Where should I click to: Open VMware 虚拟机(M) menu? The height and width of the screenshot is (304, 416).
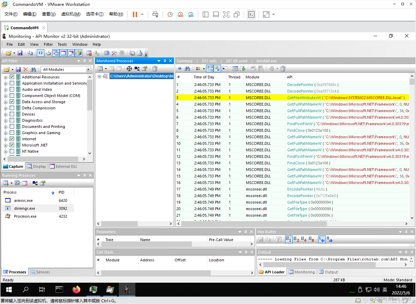[x=71, y=14]
